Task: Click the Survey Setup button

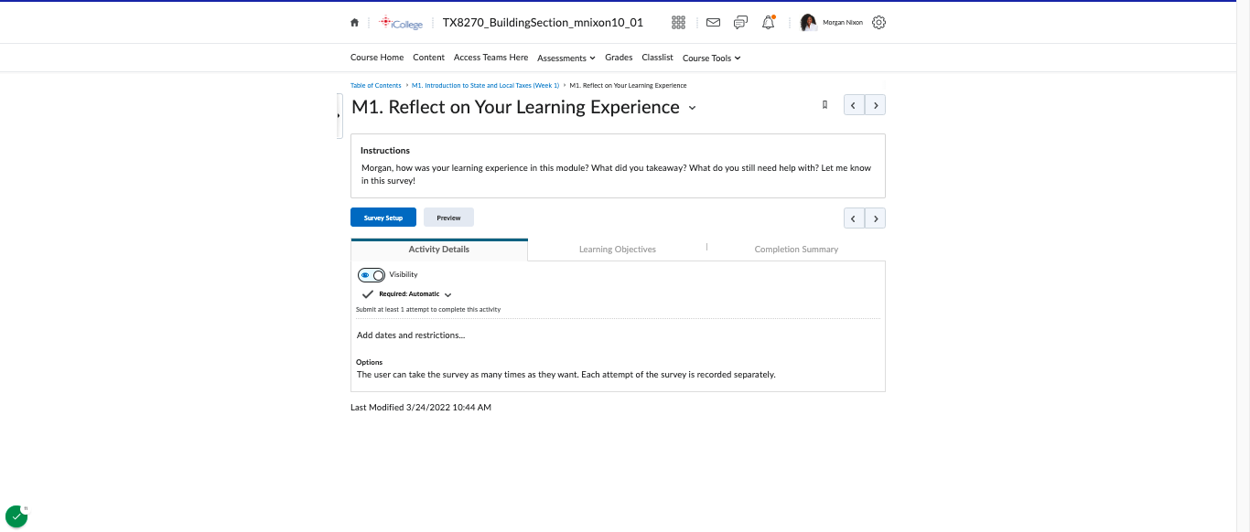Action: 383,218
